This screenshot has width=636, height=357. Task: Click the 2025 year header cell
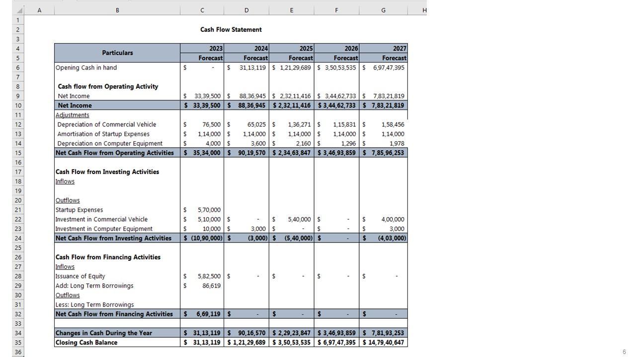coord(292,49)
